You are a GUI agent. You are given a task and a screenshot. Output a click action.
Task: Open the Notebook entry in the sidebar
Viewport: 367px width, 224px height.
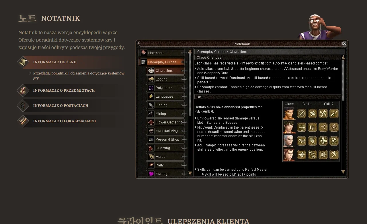162,53
